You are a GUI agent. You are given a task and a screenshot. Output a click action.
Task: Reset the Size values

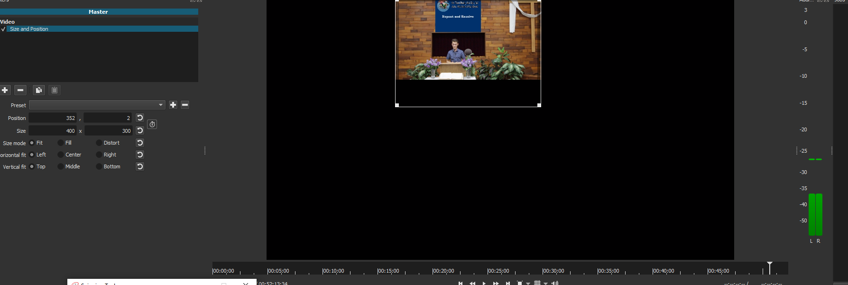coord(140,130)
